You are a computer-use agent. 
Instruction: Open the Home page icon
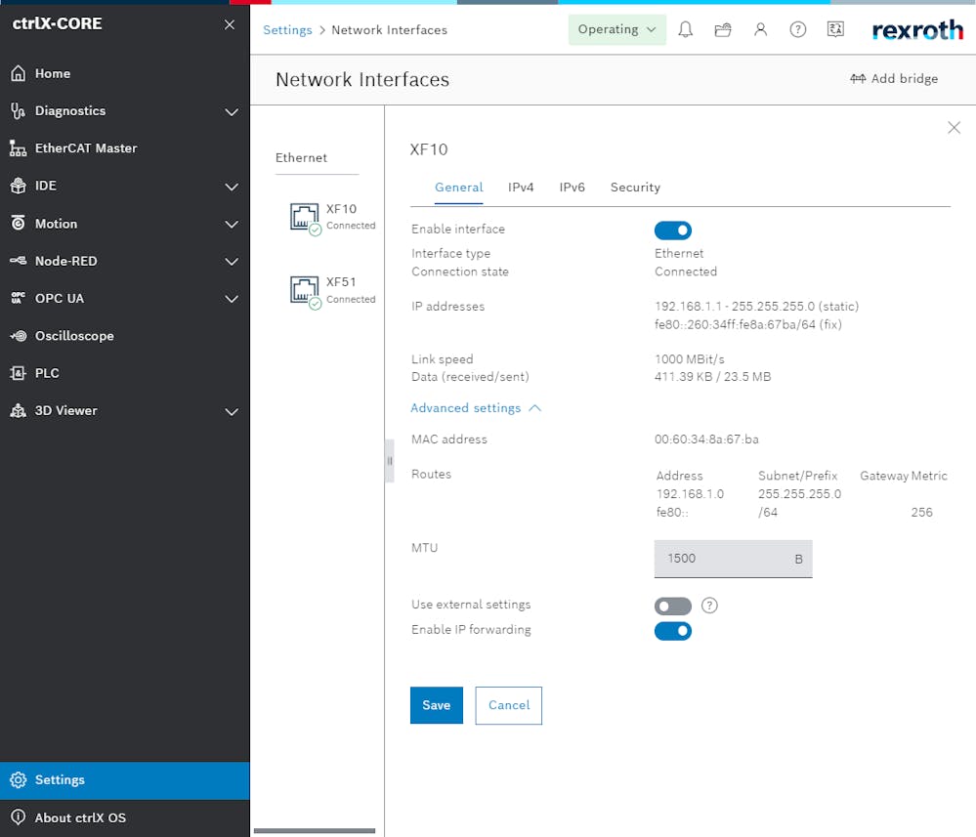(18, 73)
